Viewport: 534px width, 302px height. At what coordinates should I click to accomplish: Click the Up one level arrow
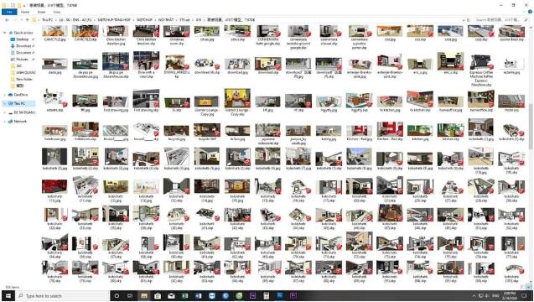coord(27,20)
